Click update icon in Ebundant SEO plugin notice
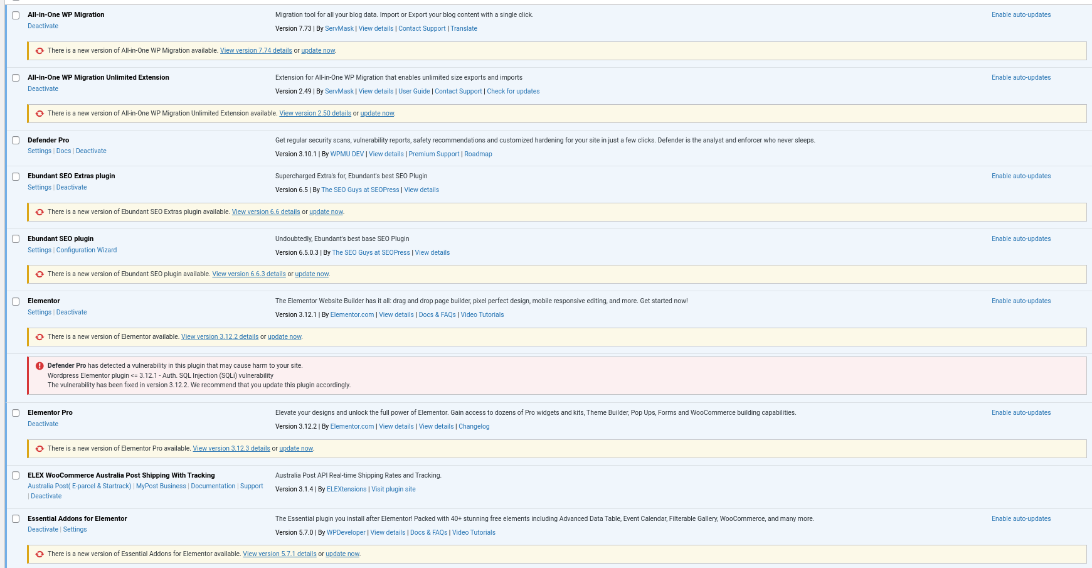The width and height of the screenshot is (1092, 568). pyautogui.click(x=40, y=274)
